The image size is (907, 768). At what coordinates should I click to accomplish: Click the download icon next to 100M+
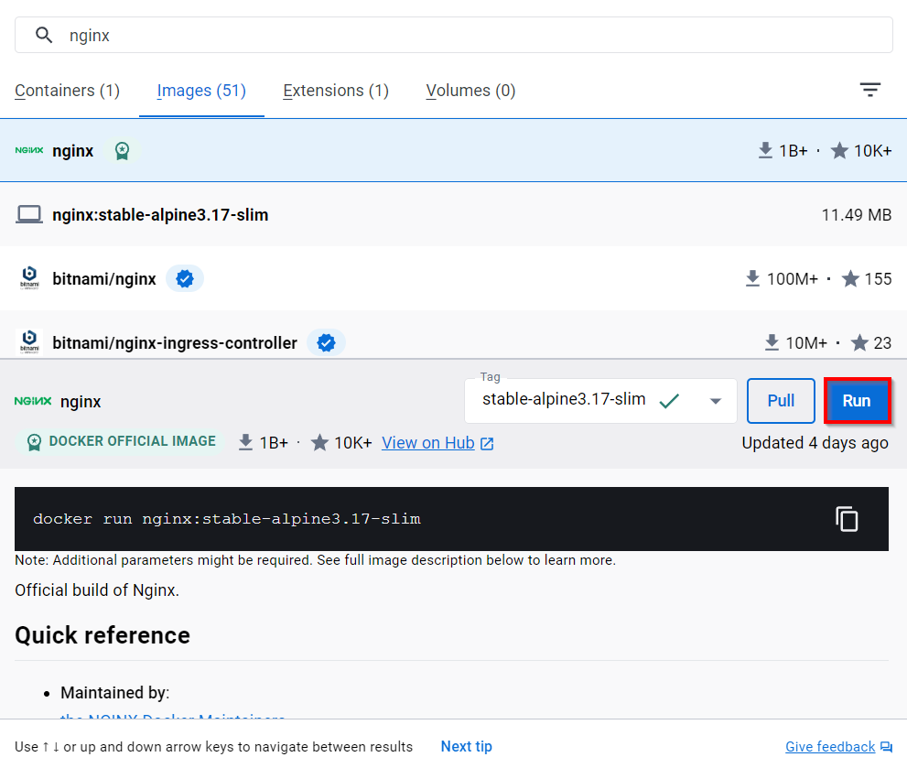click(752, 279)
